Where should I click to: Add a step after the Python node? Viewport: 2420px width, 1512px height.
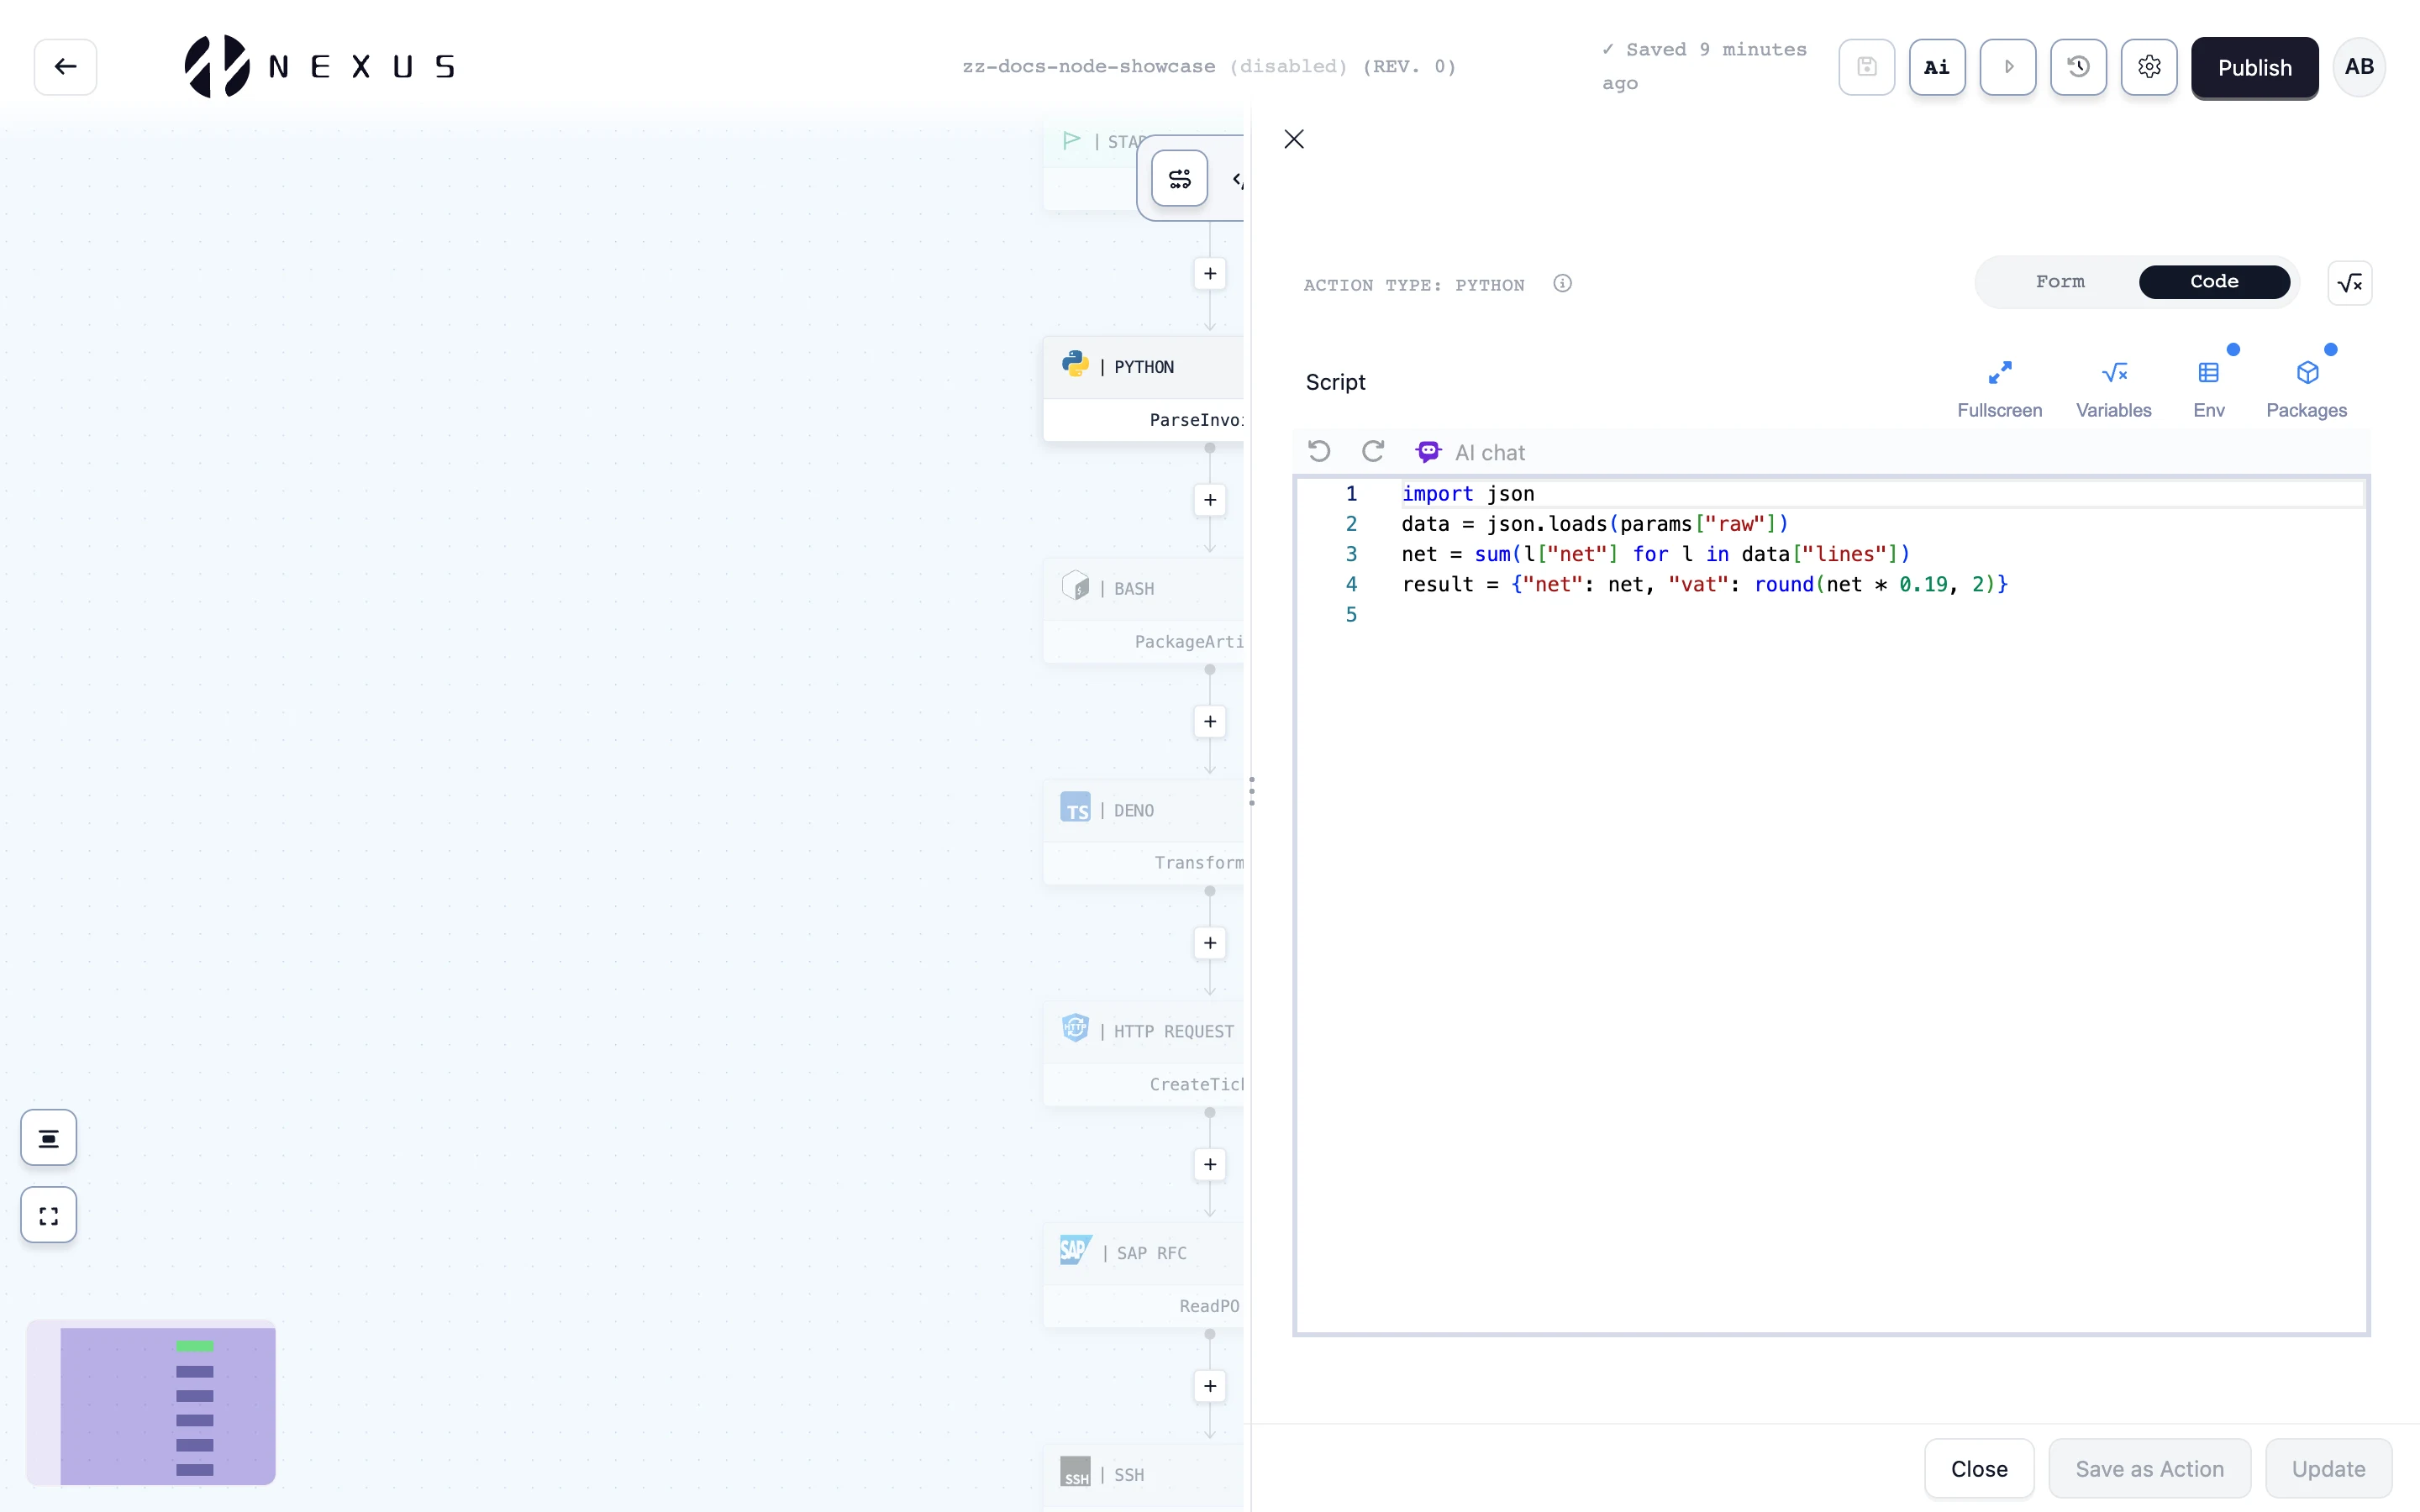(x=1209, y=500)
